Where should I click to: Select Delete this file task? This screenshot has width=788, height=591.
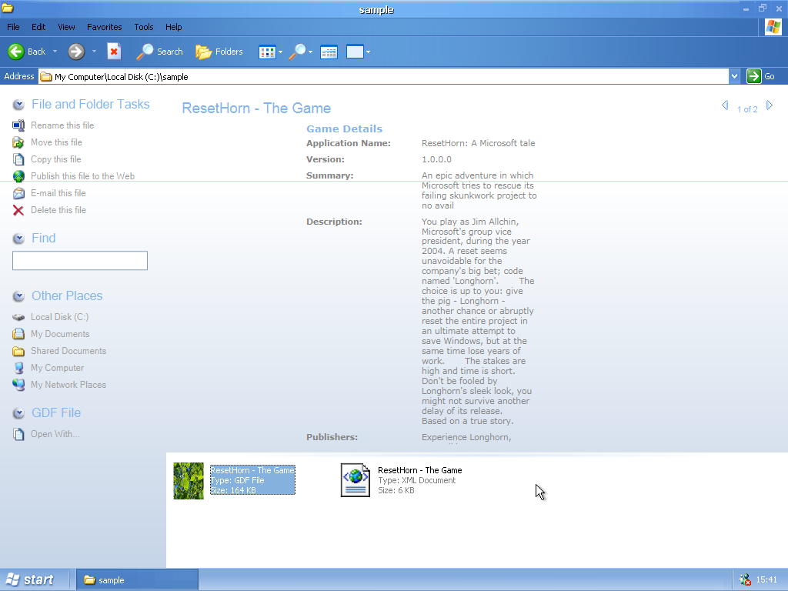pyautogui.click(x=58, y=210)
